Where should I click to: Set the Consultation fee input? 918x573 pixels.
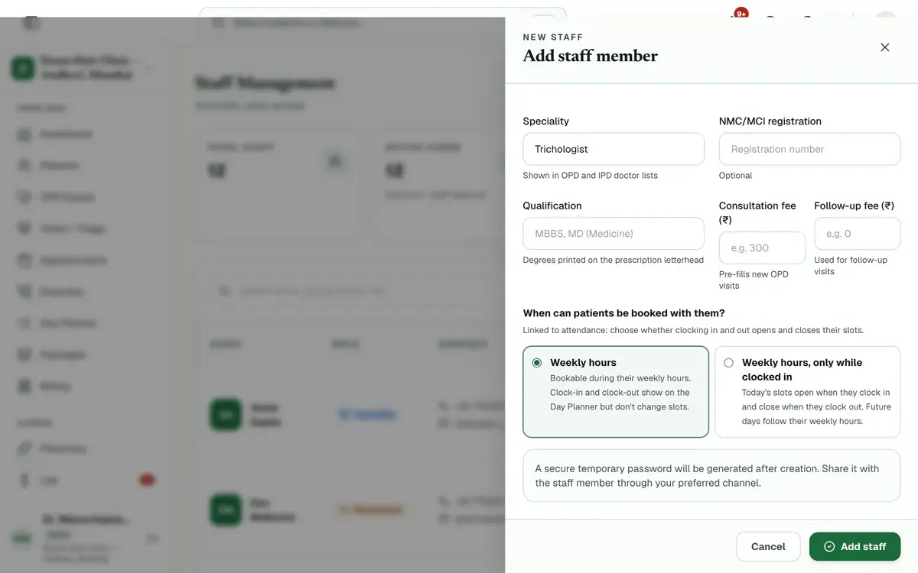762,248
